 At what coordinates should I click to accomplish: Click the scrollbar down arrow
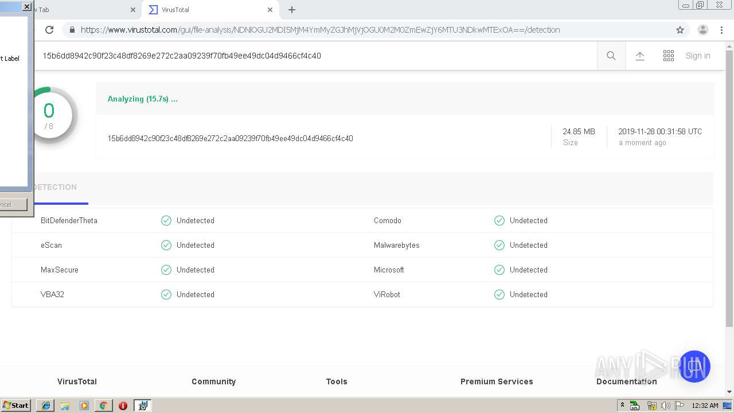(729, 392)
